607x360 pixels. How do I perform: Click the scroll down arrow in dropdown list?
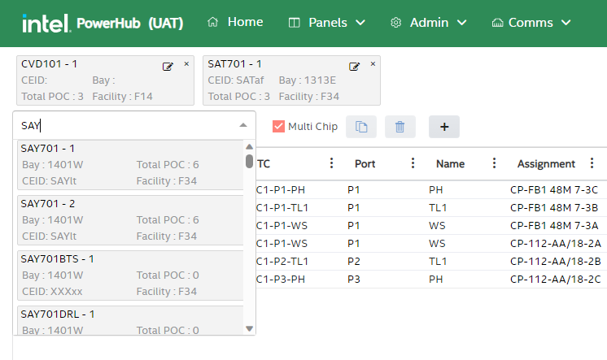249,328
